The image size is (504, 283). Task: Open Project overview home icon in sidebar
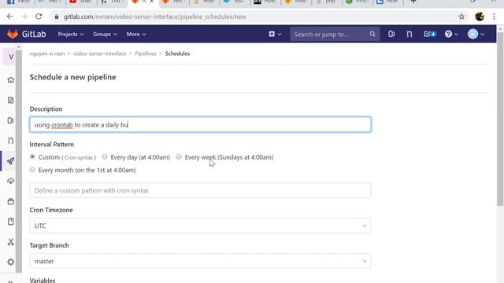point(10,80)
